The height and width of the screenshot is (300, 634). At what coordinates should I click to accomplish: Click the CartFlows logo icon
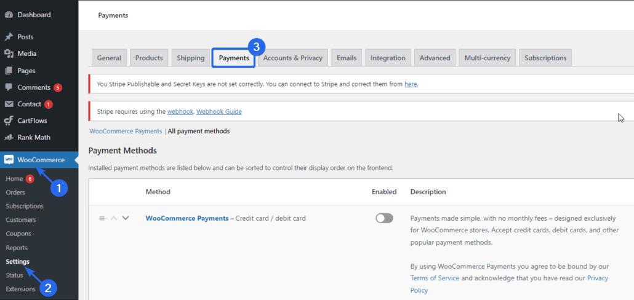(x=9, y=120)
